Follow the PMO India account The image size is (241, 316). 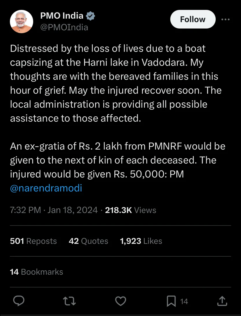[x=193, y=19]
